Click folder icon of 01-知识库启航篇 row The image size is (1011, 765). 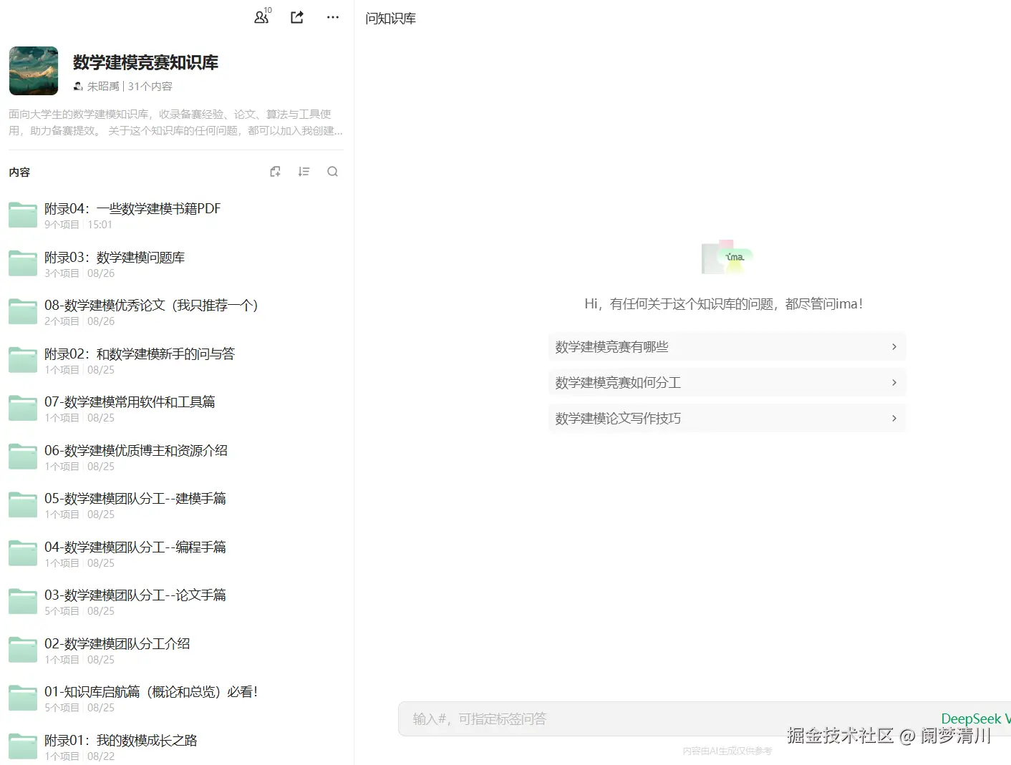pyautogui.click(x=23, y=698)
